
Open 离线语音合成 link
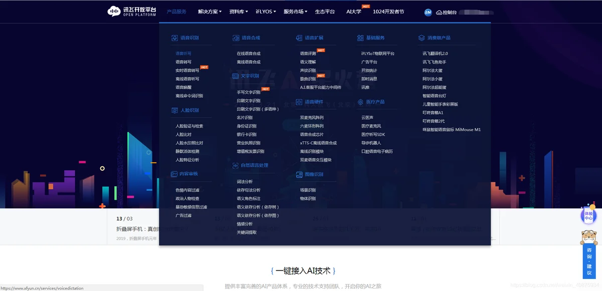[x=249, y=62]
